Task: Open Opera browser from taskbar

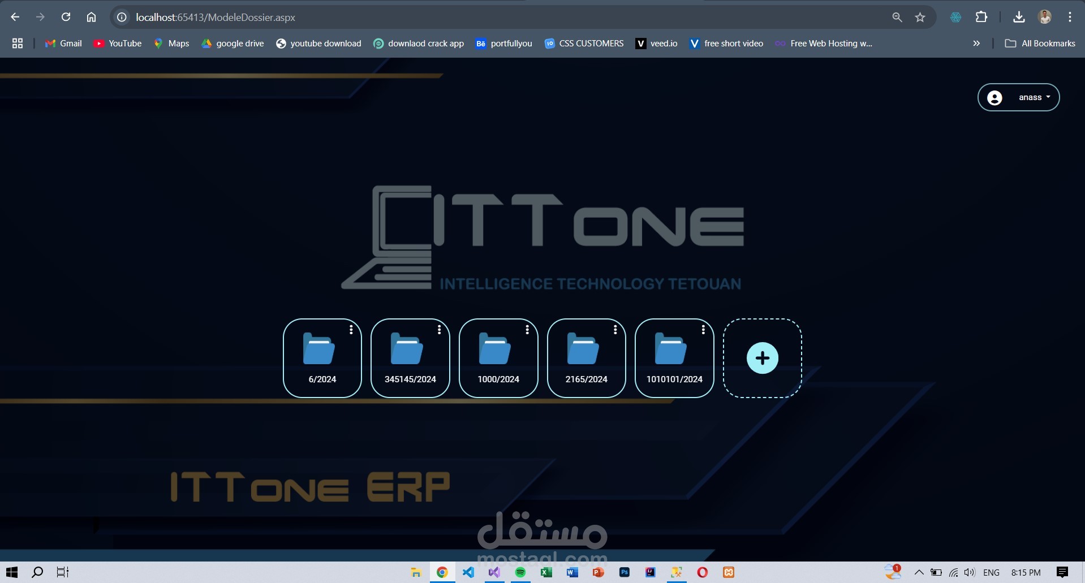Action: coord(703,572)
